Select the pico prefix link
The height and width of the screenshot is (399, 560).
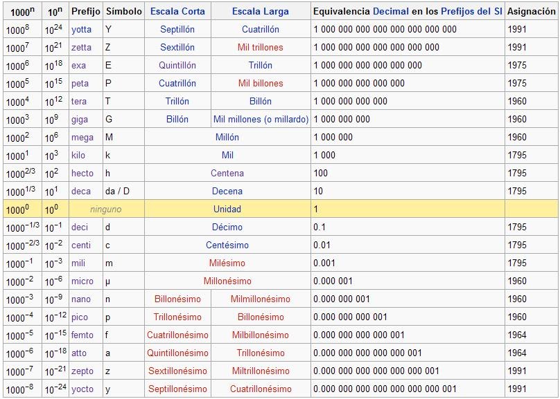coord(79,317)
